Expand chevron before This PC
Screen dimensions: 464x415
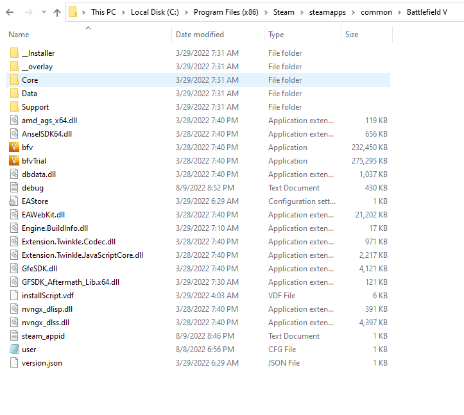[83, 12]
